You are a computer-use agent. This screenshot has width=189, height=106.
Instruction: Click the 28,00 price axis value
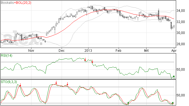click(181, 44)
